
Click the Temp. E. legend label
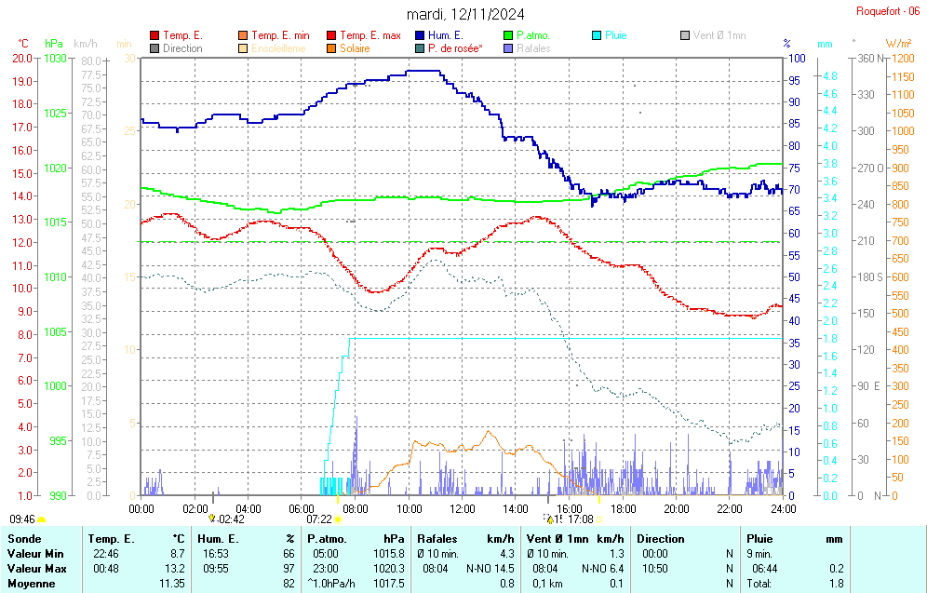tap(182, 35)
